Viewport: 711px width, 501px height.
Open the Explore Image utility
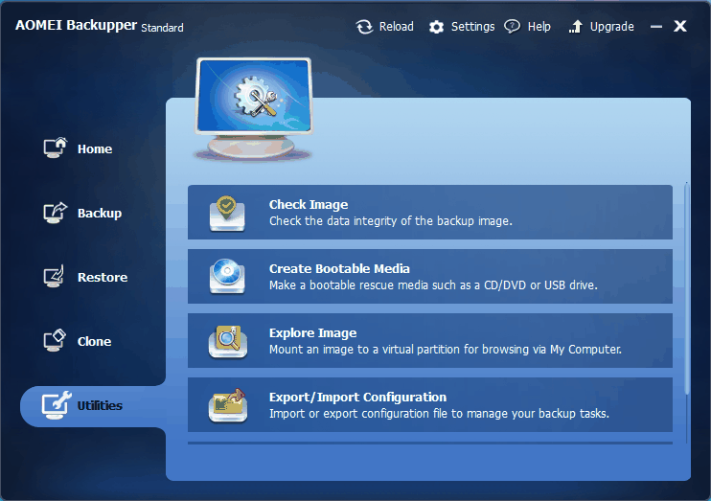point(430,340)
